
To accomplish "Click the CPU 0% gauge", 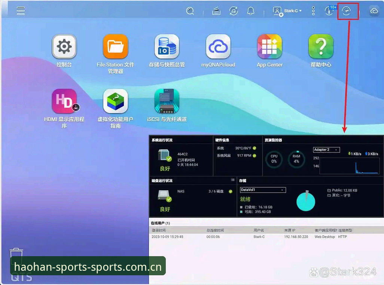I will click(x=274, y=159).
